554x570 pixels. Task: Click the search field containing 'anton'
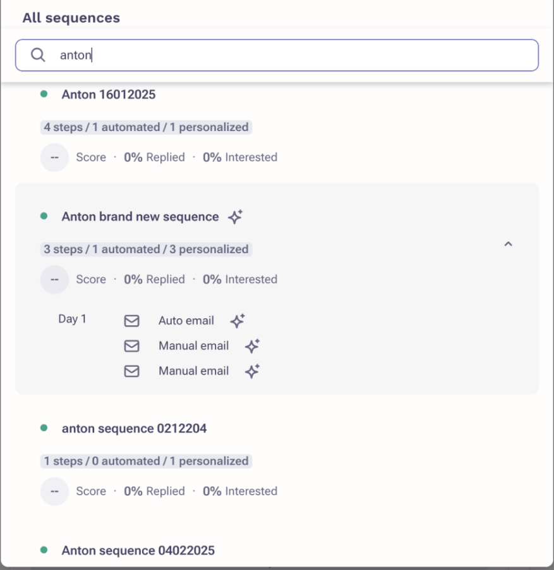coord(277,55)
